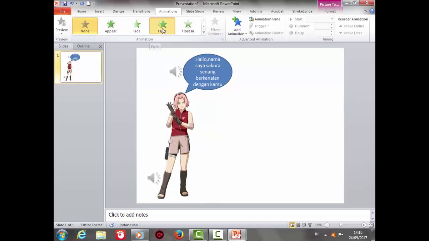Switch to the Design tab
Image resolution: width=429 pixels, height=241 pixels.
pyautogui.click(x=118, y=11)
